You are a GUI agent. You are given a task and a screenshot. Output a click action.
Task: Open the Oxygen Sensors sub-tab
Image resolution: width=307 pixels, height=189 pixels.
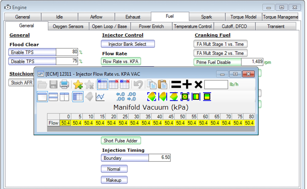(68, 27)
